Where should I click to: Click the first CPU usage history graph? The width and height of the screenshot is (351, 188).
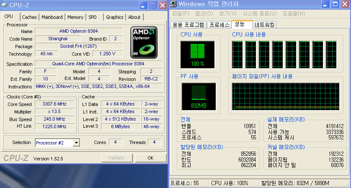(x=237, y=54)
